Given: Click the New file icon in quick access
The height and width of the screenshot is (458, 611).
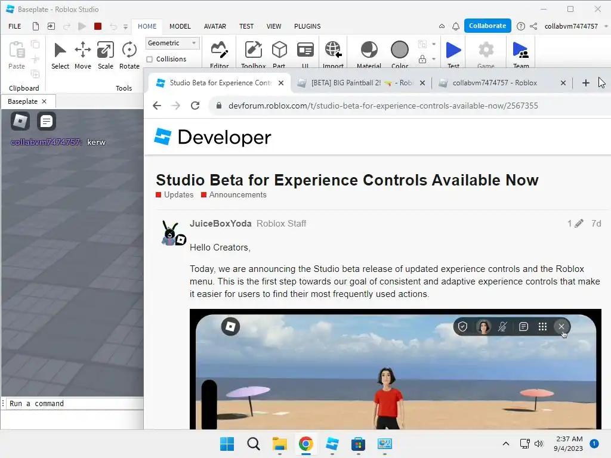Looking at the screenshot, I should (x=35, y=26).
